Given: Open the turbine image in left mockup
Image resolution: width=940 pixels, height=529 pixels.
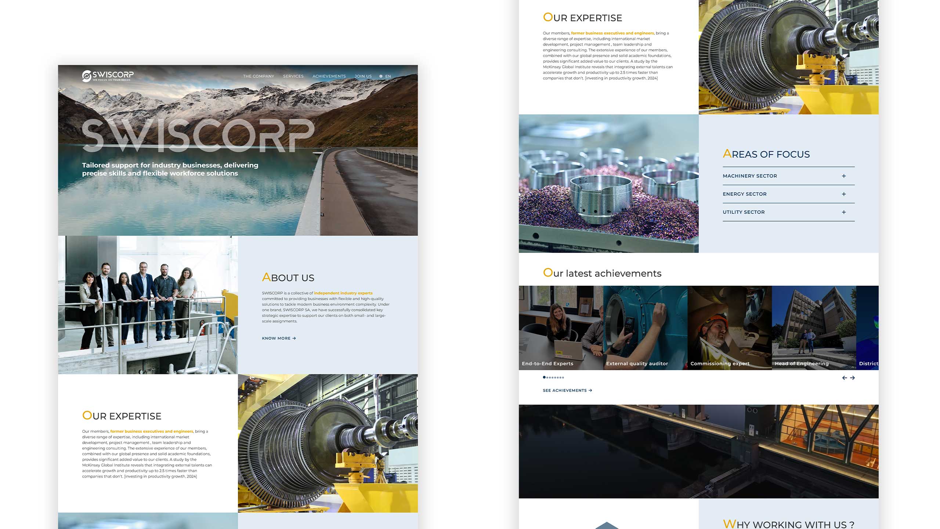Looking at the screenshot, I should 328,443.
